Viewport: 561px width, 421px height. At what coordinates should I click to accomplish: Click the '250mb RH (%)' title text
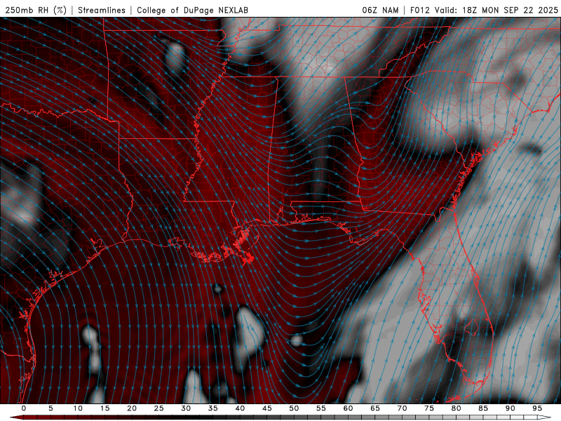pyautogui.click(x=36, y=10)
